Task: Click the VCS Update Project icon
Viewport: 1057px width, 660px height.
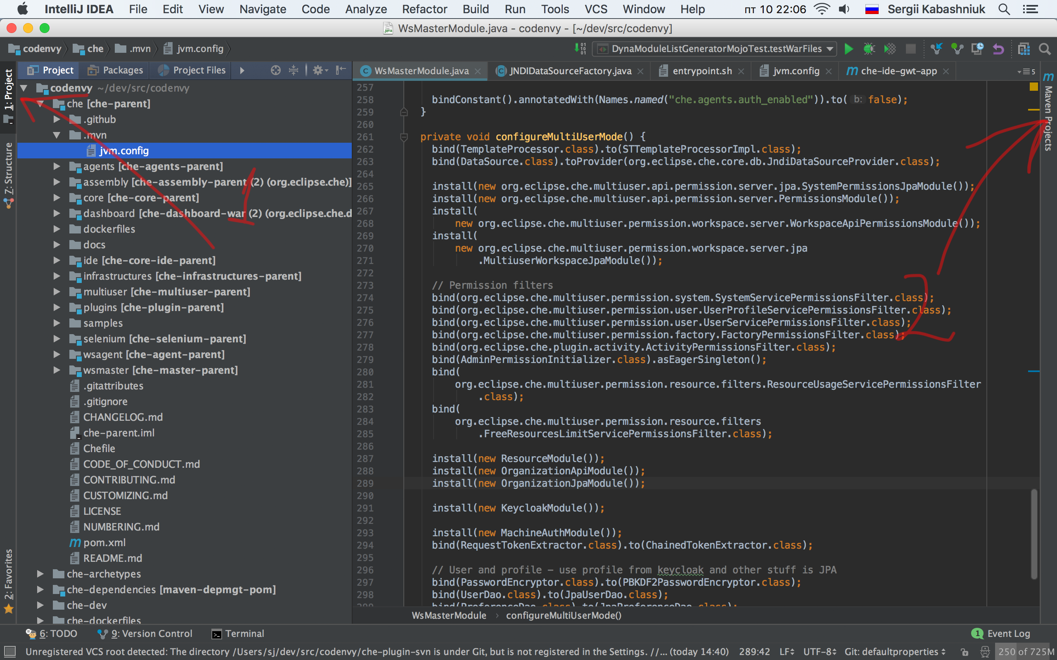Action: point(936,49)
